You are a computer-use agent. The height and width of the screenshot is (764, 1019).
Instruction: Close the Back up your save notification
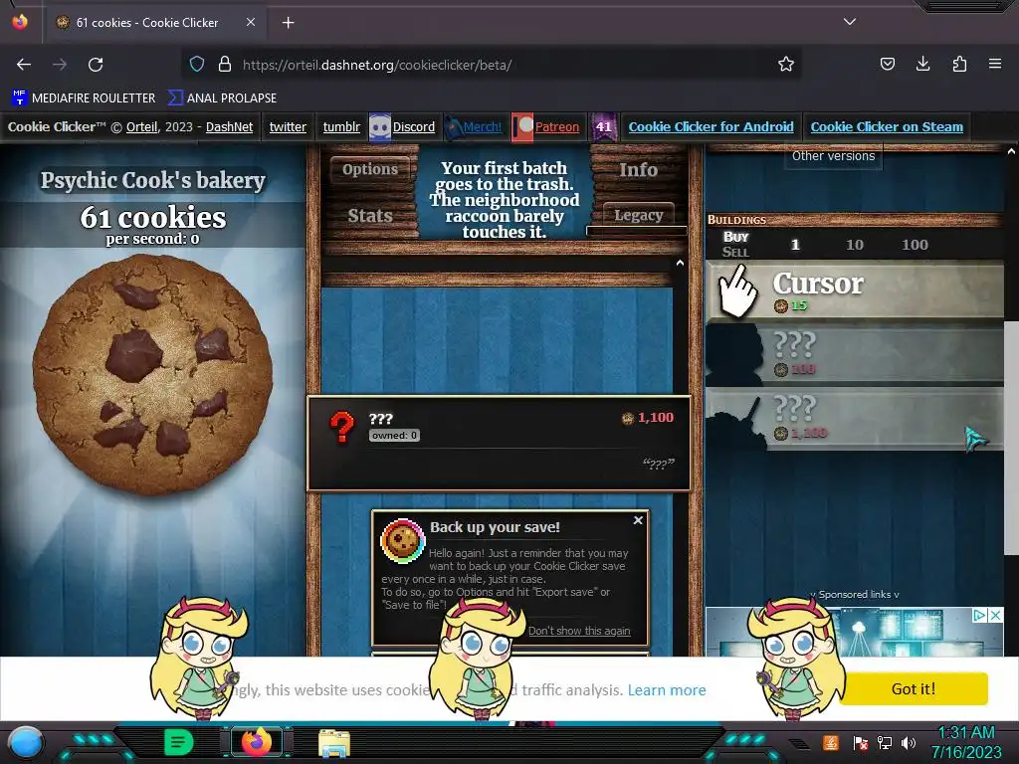click(x=638, y=520)
